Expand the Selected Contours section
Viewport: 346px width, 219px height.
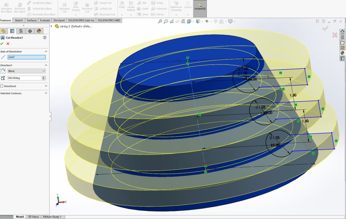[x=46, y=93]
